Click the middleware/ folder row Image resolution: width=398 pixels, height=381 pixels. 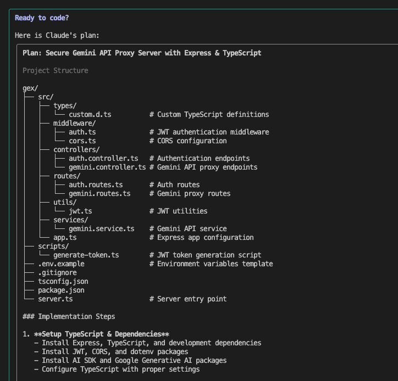coord(74,123)
